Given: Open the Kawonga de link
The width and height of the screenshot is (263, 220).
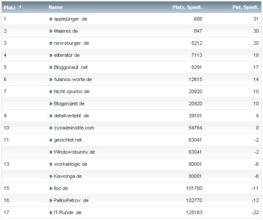Looking at the screenshot, I should 68,176.
